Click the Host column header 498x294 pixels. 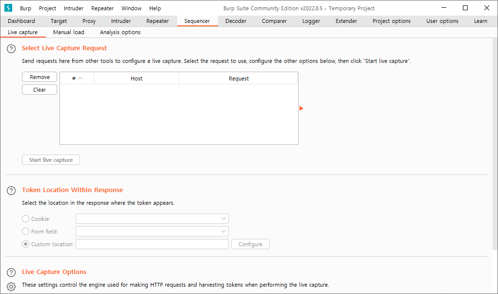(x=137, y=78)
